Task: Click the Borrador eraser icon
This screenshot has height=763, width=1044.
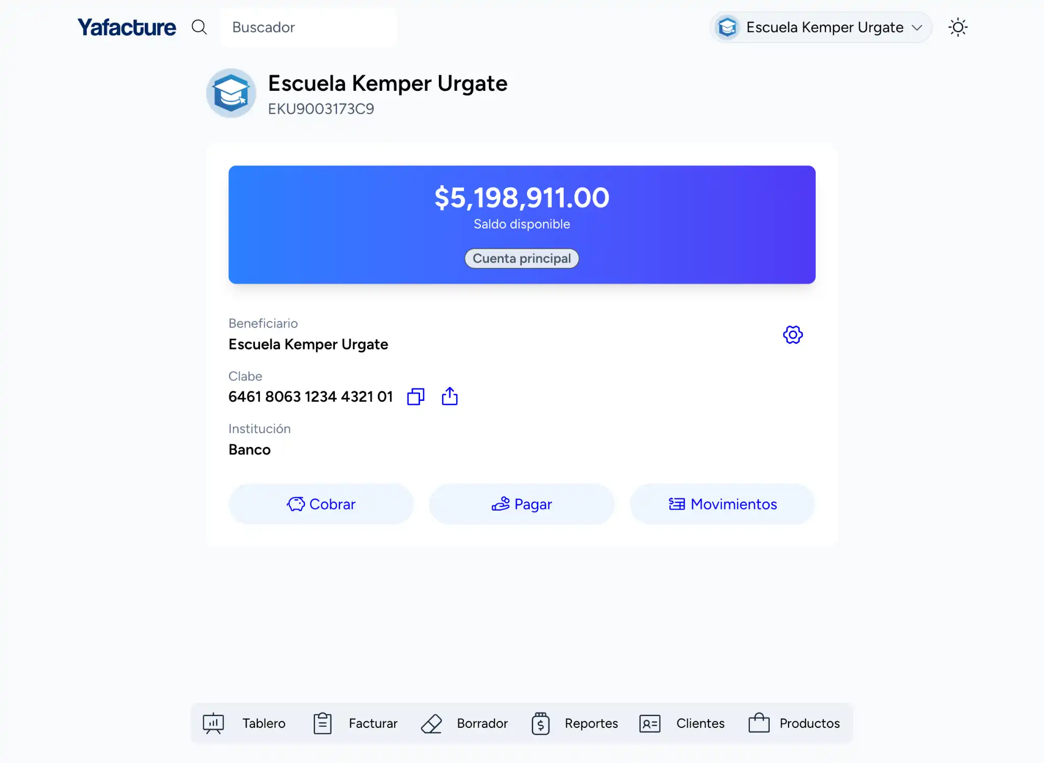Action: [432, 723]
